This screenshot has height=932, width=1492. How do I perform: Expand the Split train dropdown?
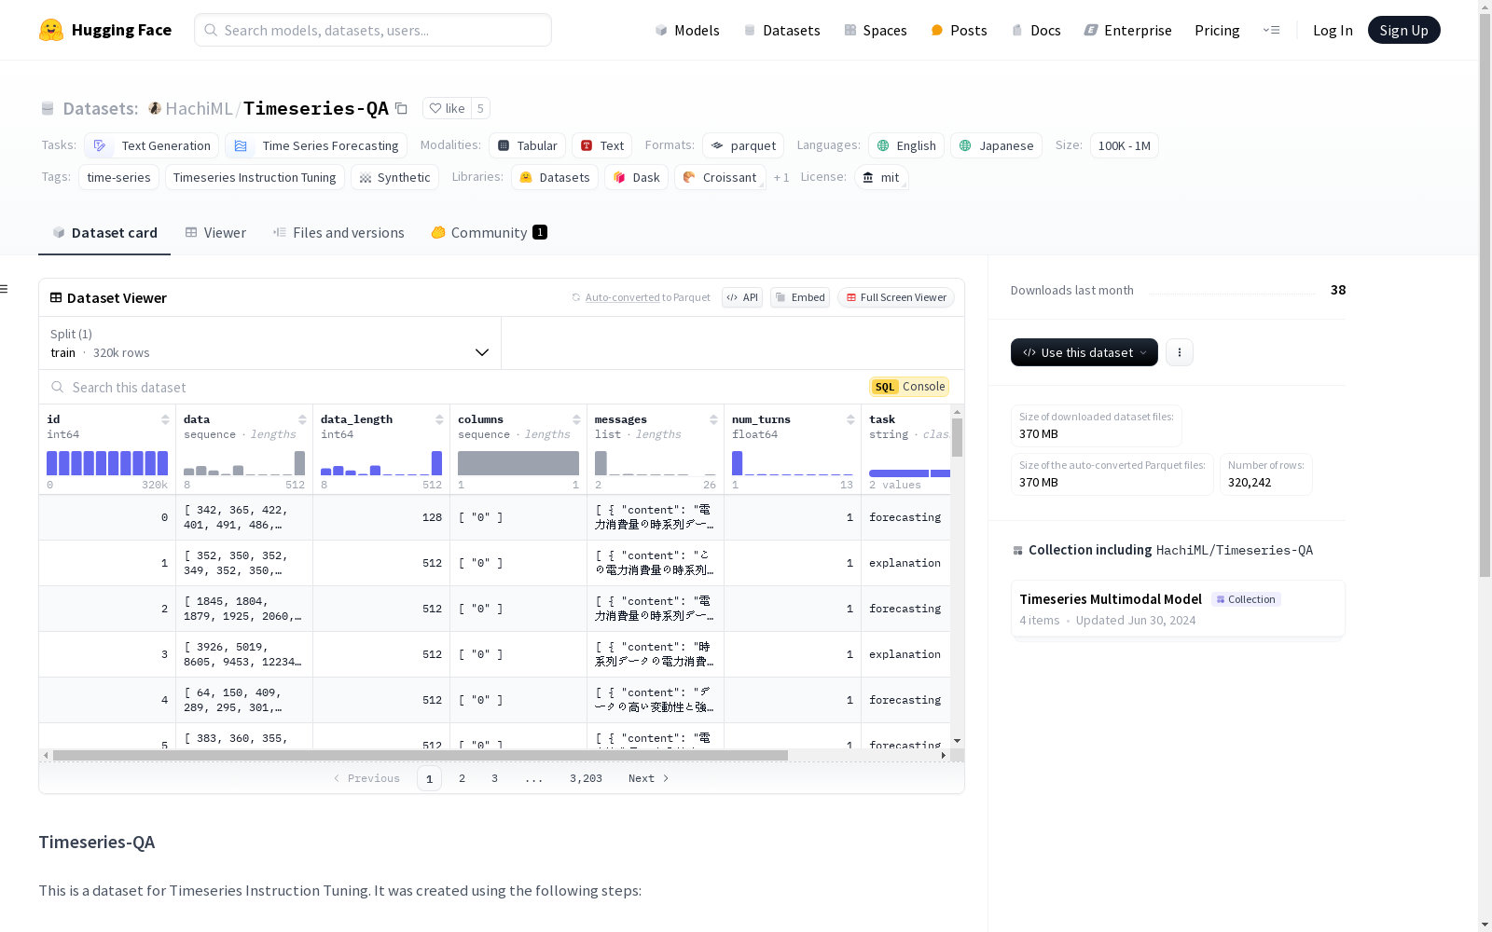pyautogui.click(x=269, y=343)
